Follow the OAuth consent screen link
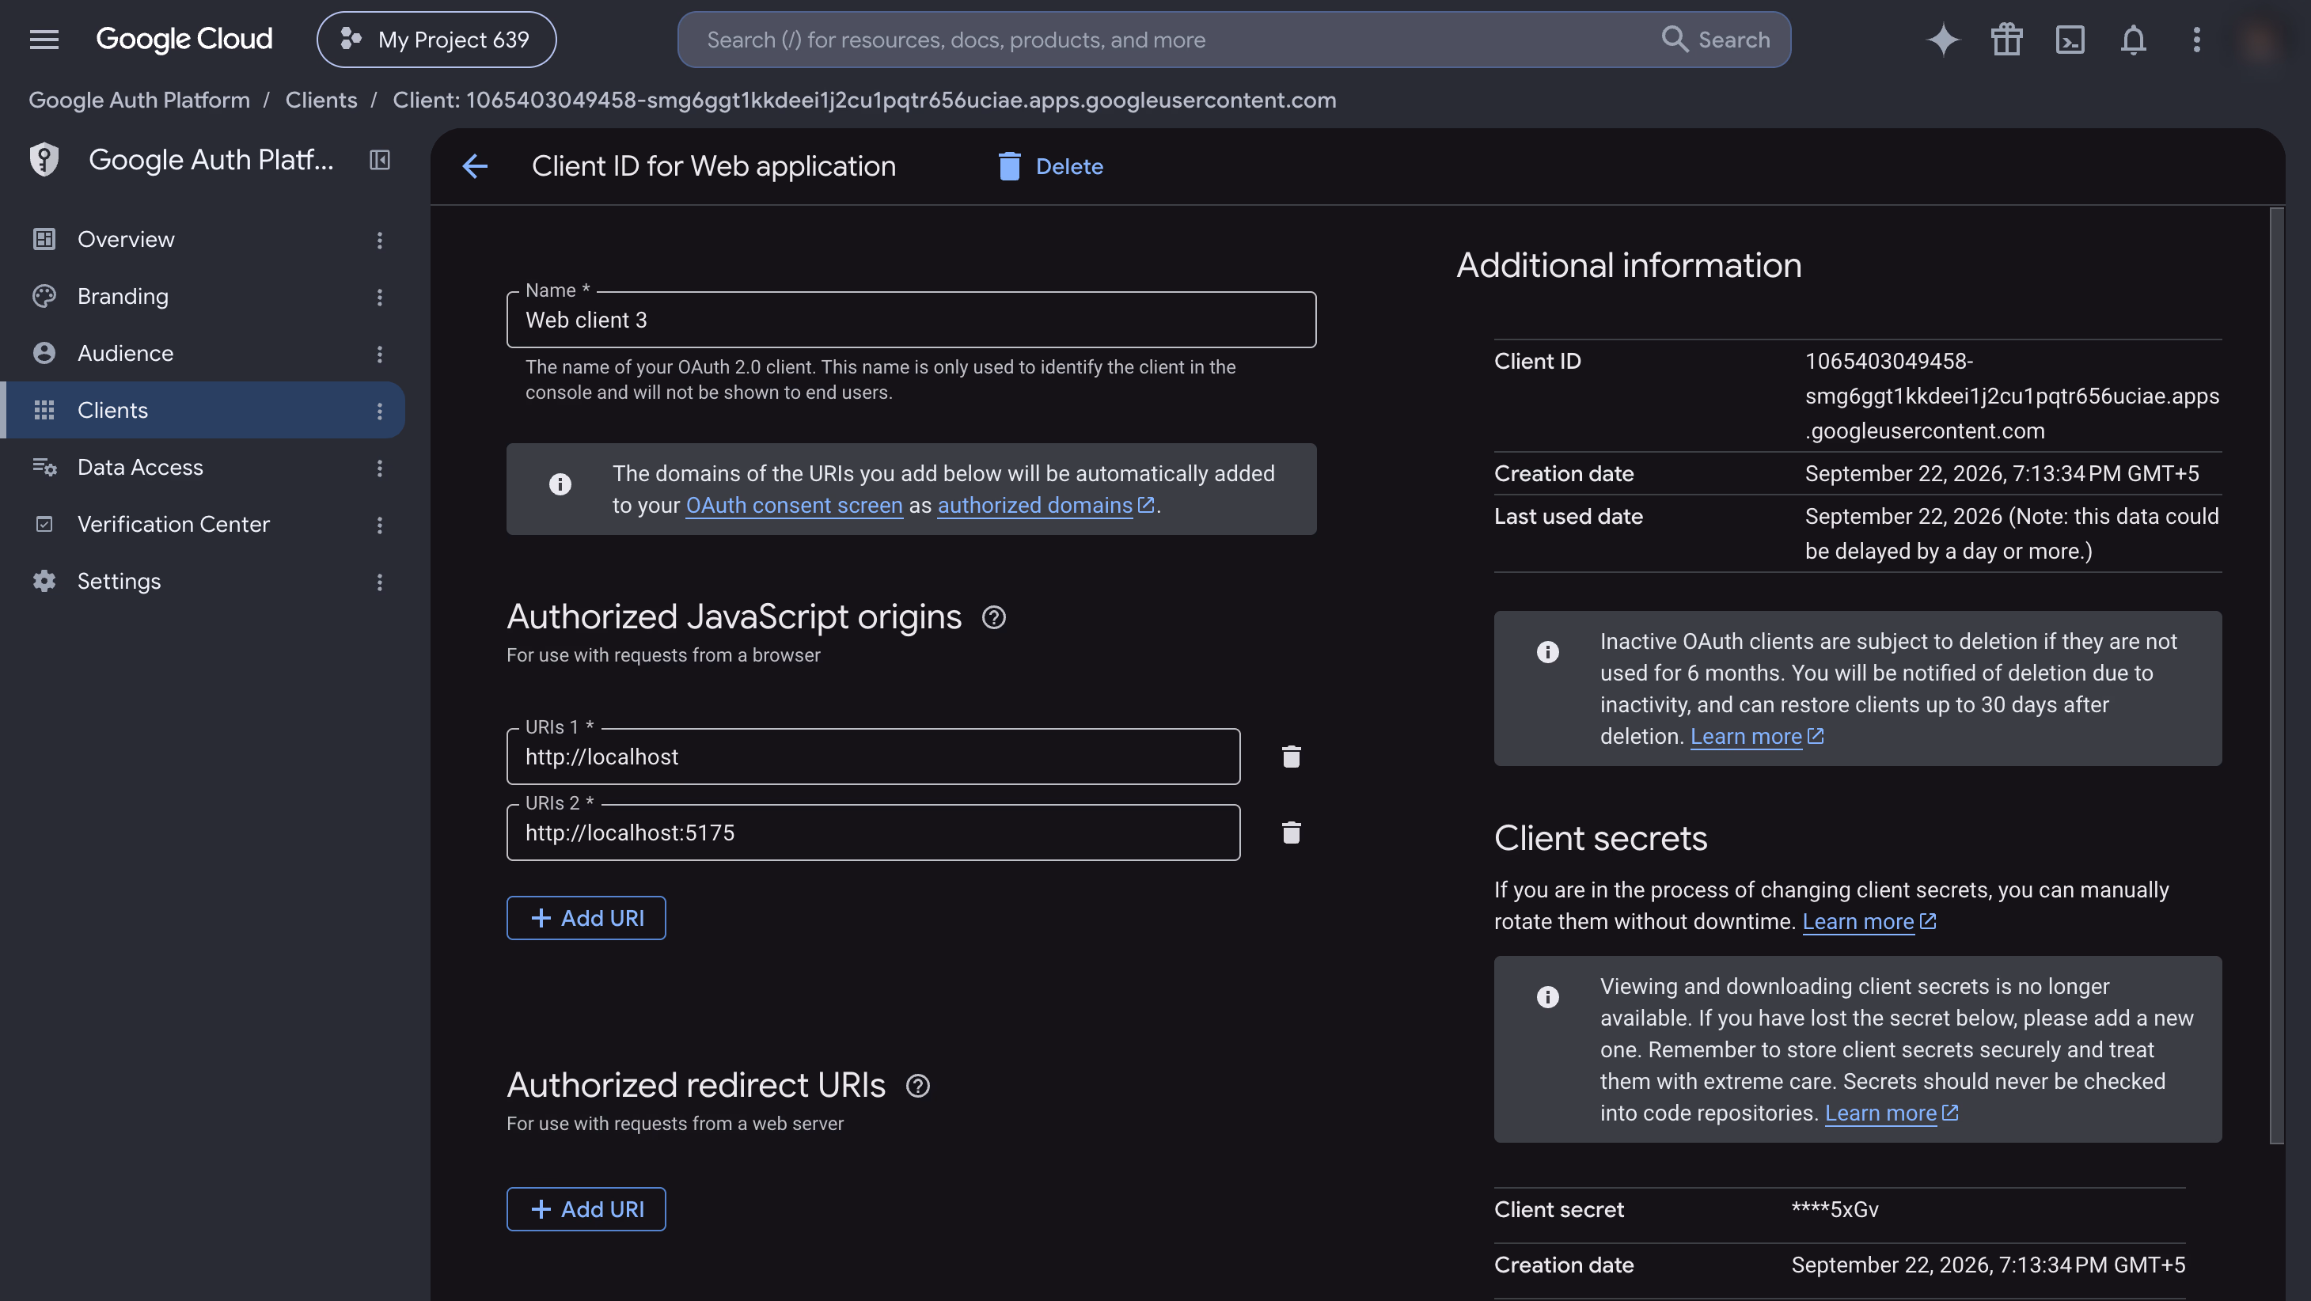The width and height of the screenshot is (2311, 1301). (794, 505)
